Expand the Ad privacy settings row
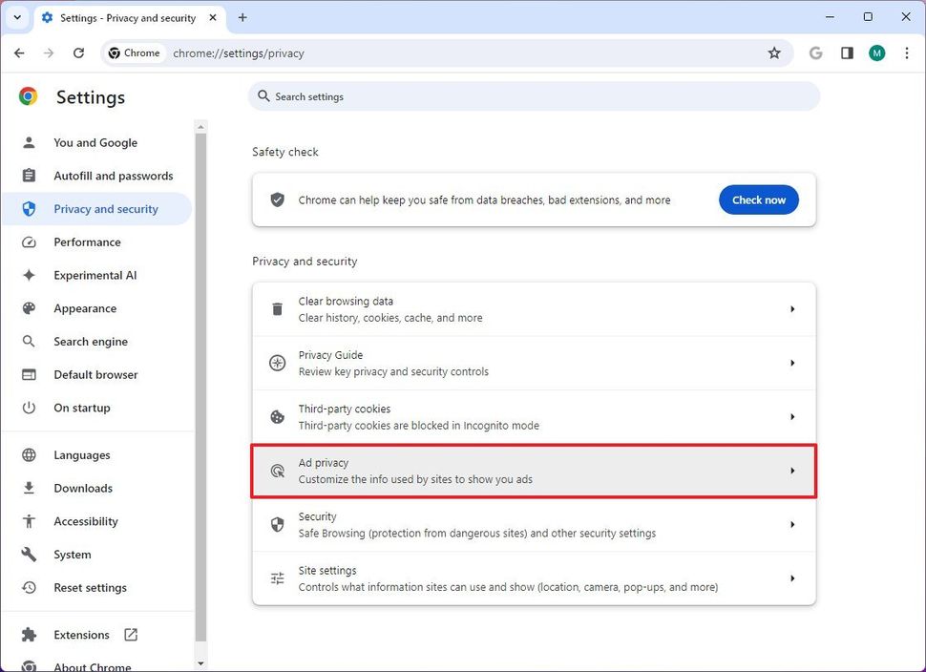Image resolution: width=926 pixels, height=672 pixels. tap(533, 470)
